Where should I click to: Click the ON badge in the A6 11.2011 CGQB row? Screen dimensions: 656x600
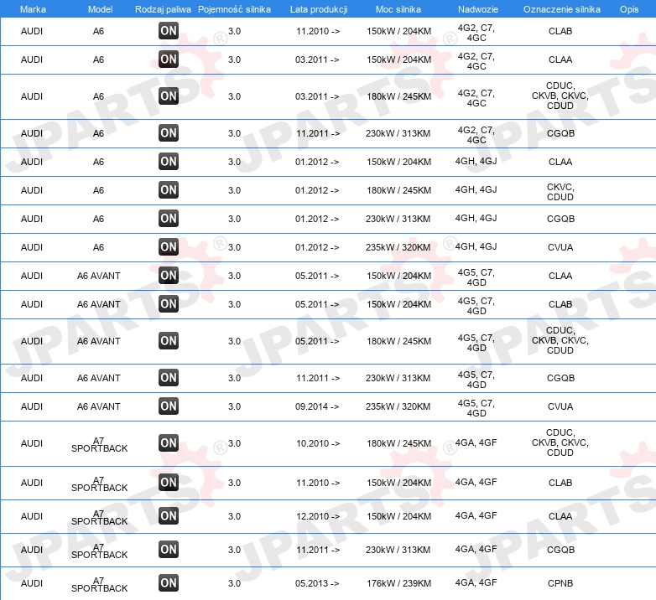point(169,133)
